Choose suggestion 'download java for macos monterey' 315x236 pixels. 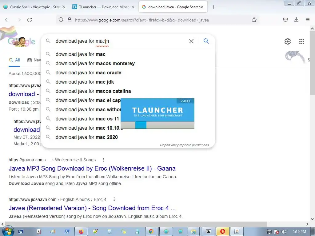[128, 63]
